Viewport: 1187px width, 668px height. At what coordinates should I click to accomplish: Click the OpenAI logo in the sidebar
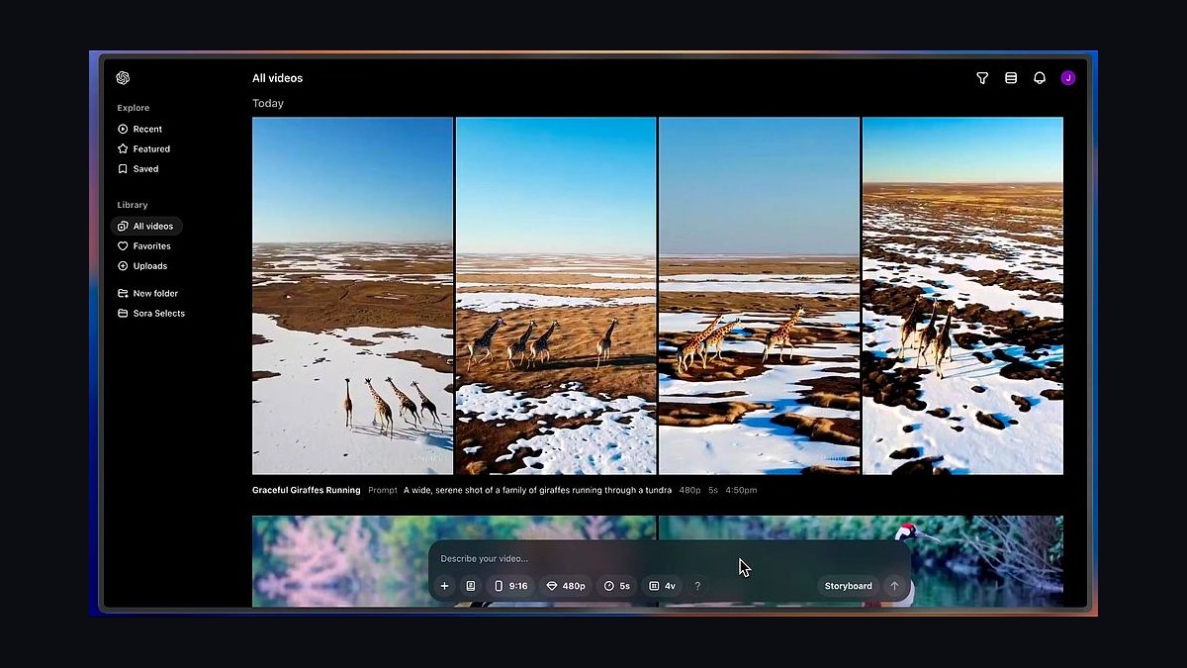click(123, 78)
